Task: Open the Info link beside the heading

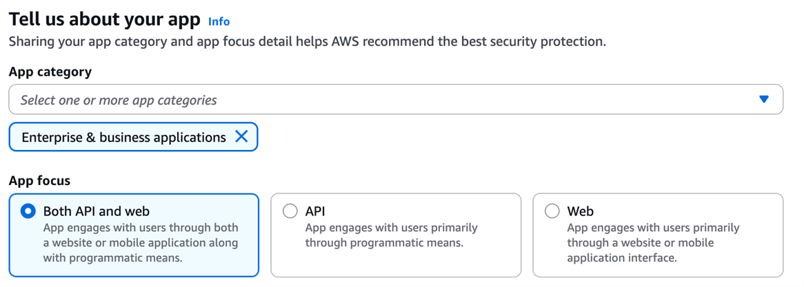Action: [x=219, y=21]
